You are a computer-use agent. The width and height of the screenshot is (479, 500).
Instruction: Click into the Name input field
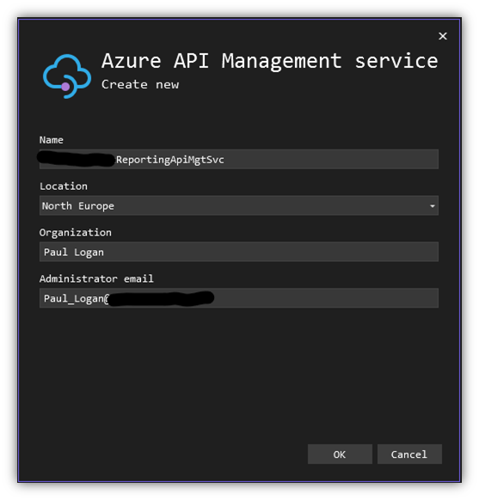tap(239, 160)
